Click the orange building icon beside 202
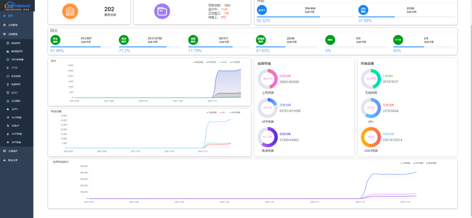 click(x=70, y=11)
